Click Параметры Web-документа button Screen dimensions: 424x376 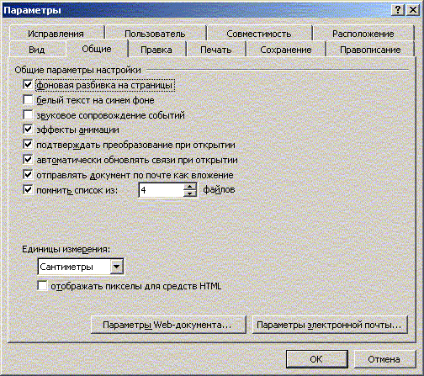tap(168, 325)
